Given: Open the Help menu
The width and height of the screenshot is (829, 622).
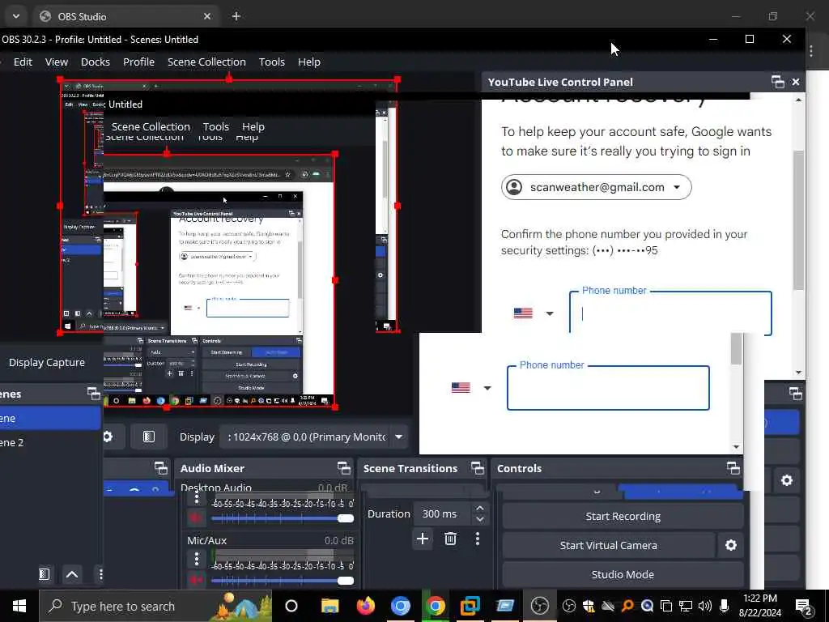Looking at the screenshot, I should point(308,62).
